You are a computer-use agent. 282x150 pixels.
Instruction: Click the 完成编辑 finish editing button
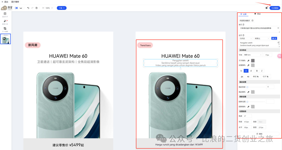[x=275, y=8]
